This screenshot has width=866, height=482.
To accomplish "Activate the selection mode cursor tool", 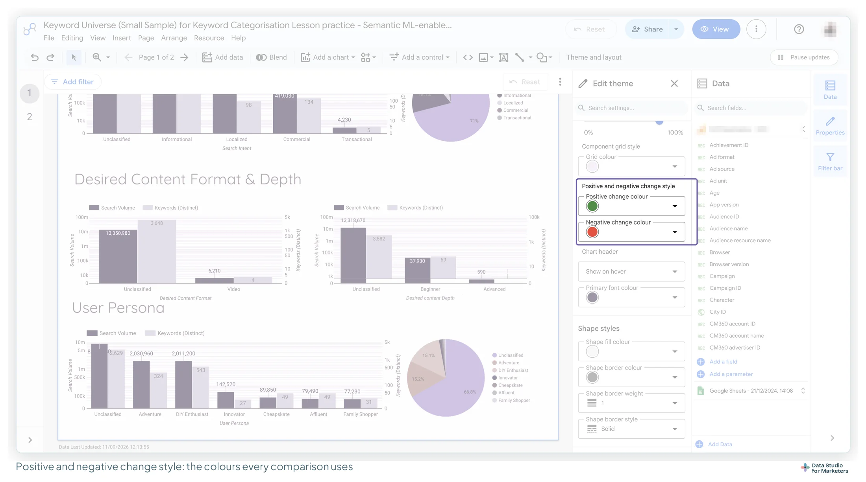I will 74,57.
